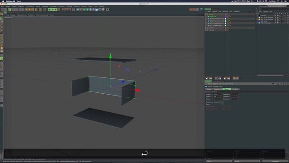Select the green Объекты tab of the object manager
This screenshot has width=289, height=163.
pyautogui.click(x=208, y=9)
